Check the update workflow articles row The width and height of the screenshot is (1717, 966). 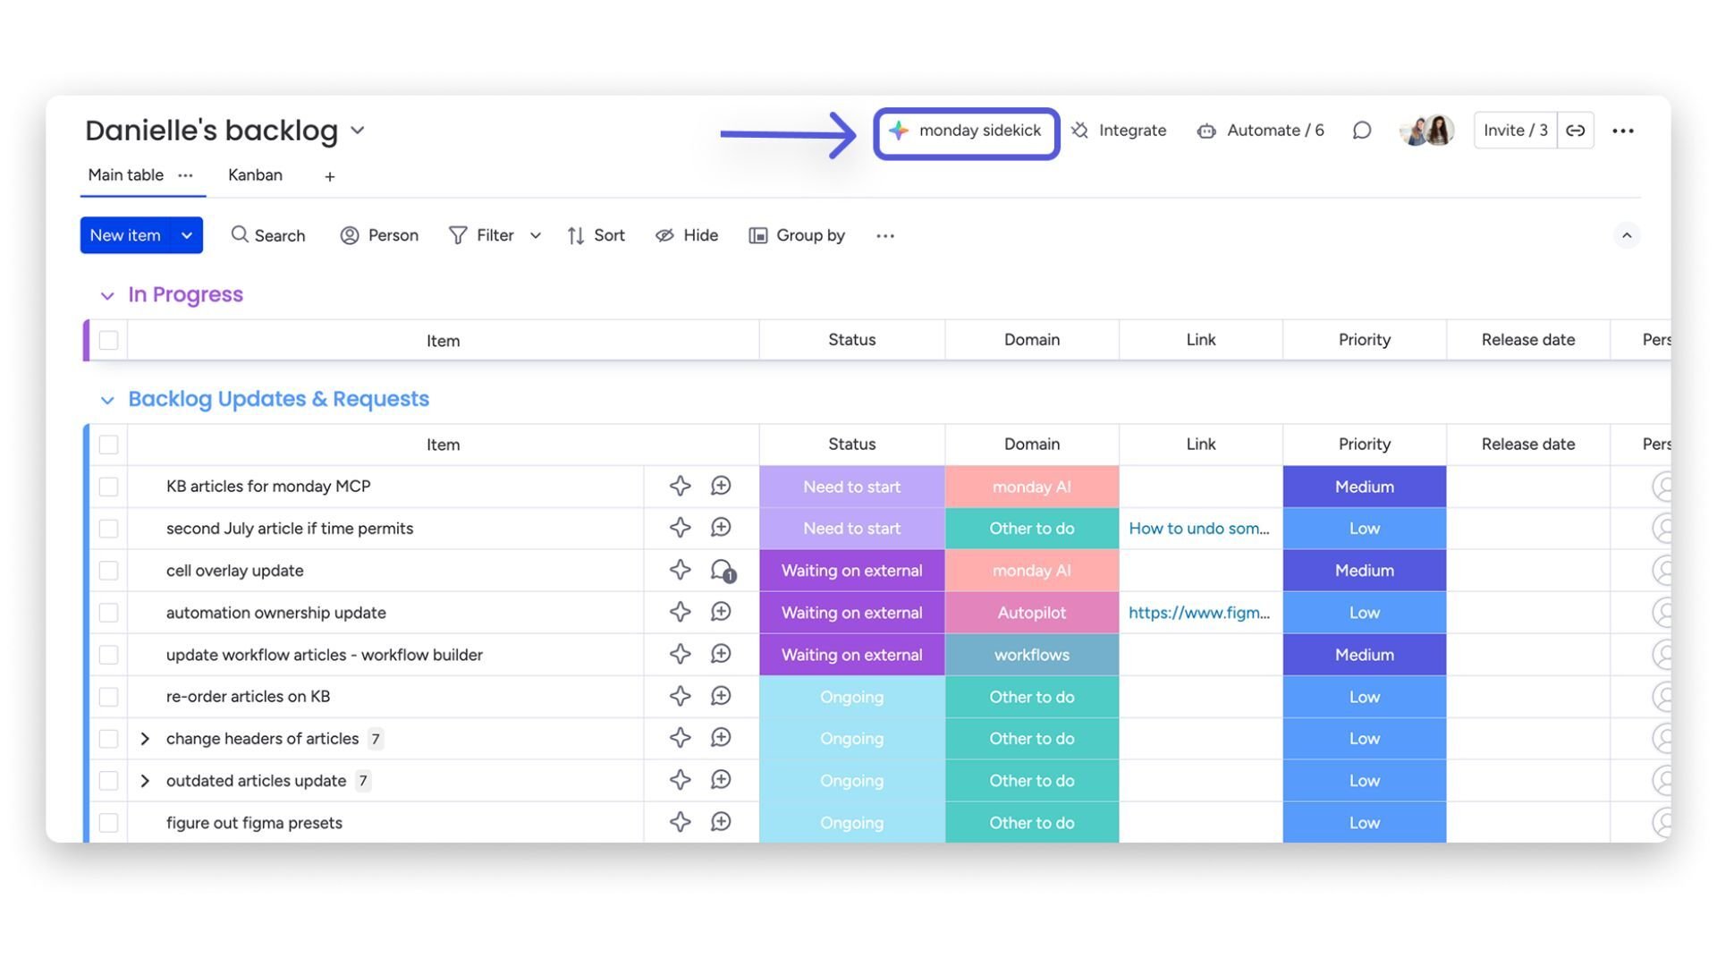click(108, 655)
